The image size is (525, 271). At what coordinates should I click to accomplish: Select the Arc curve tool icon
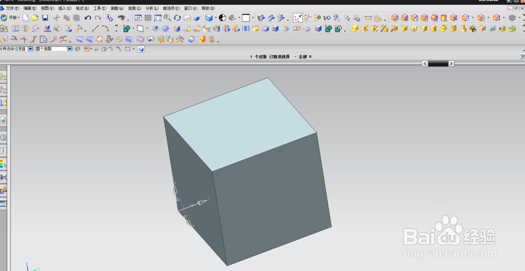pyautogui.click(x=105, y=28)
